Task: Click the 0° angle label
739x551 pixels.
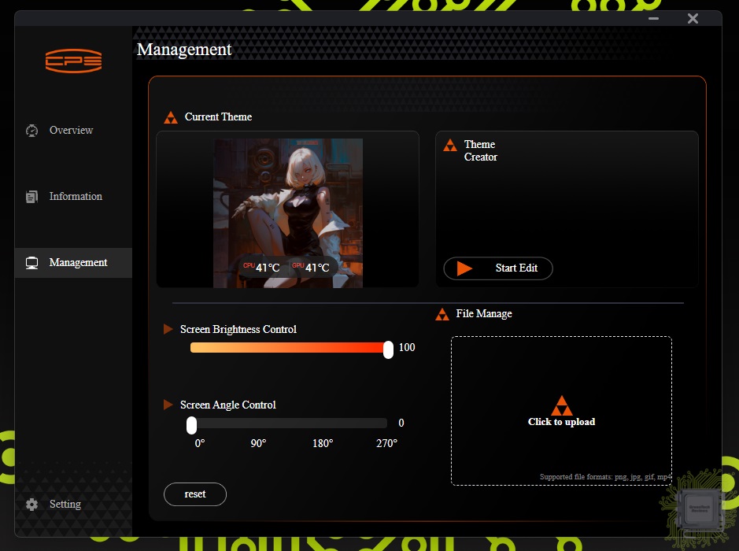Action: coord(200,443)
